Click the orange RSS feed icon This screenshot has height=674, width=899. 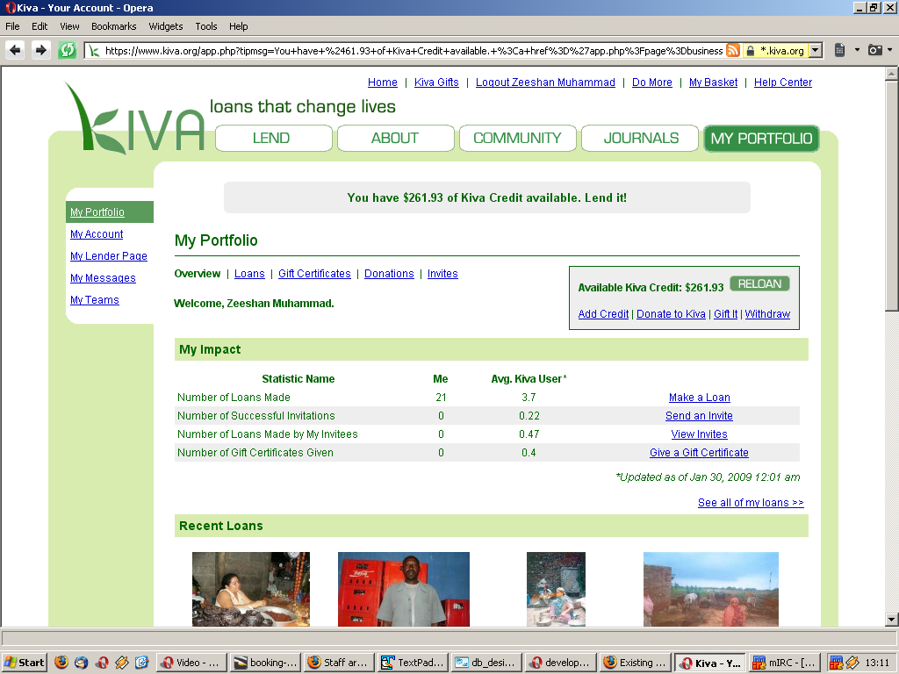[x=733, y=51]
